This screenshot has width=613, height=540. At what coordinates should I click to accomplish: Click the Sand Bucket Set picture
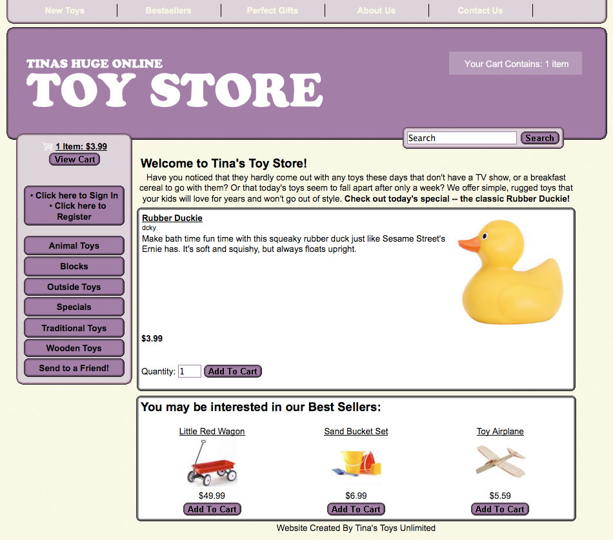point(356,463)
